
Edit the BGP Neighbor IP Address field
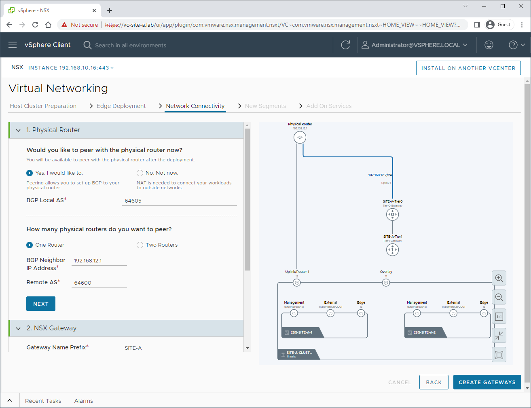pos(99,260)
